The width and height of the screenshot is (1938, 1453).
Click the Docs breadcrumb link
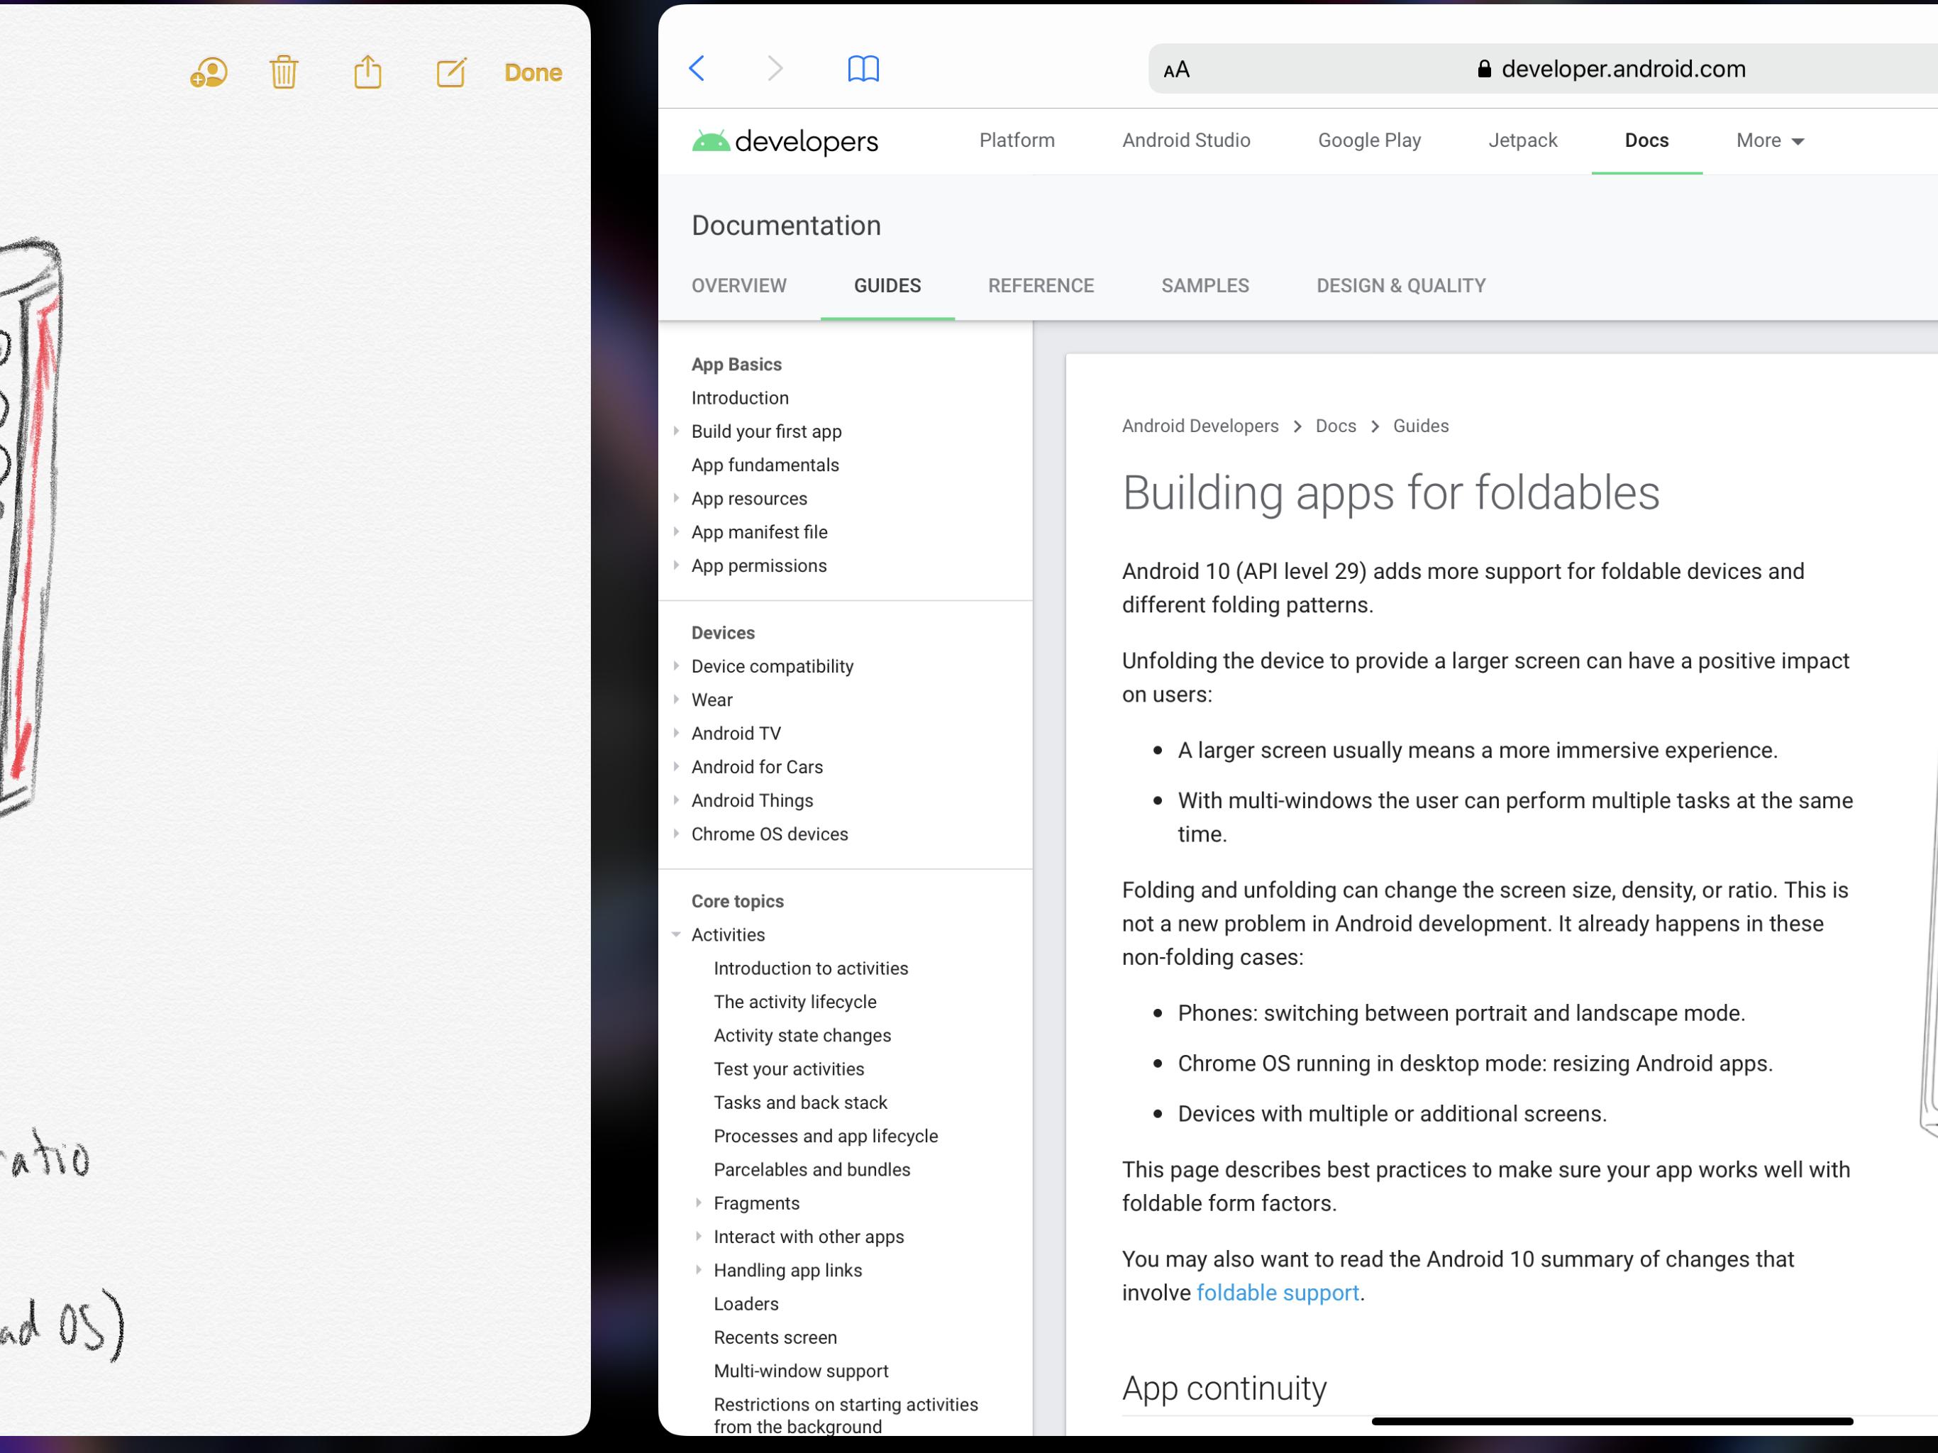coord(1335,426)
